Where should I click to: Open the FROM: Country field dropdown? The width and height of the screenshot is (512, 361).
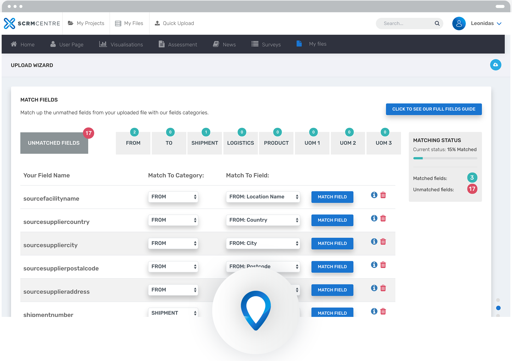coord(263,220)
